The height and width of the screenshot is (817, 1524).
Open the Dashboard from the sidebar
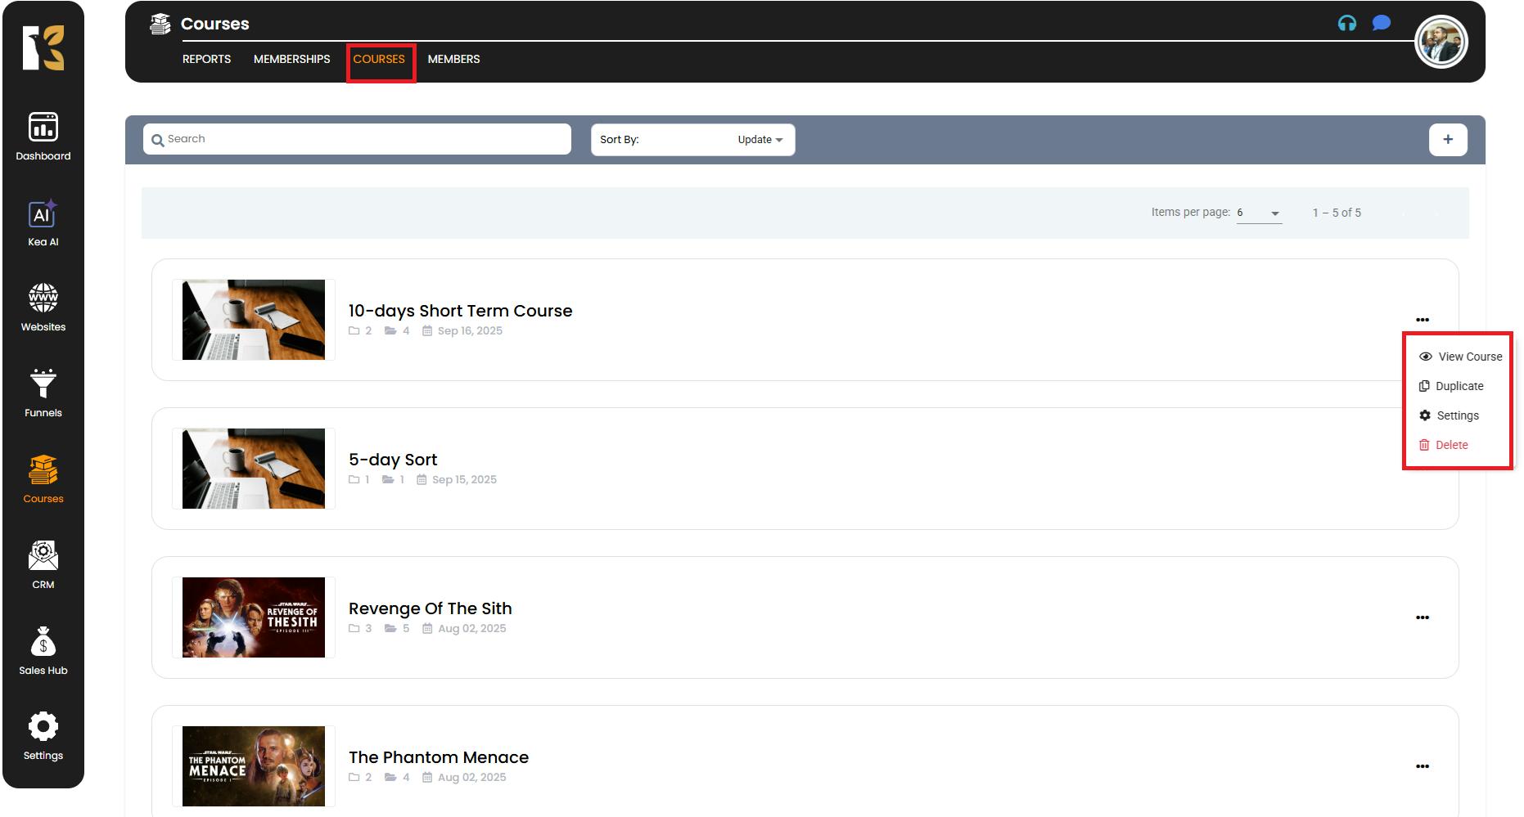point(43,137)
